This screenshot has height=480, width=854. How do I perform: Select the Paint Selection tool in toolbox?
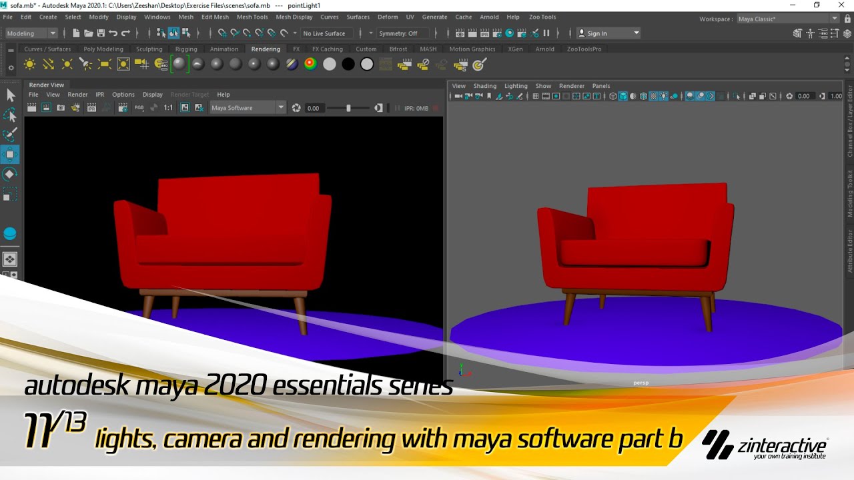pyautogui.click(x=10, y=135)
